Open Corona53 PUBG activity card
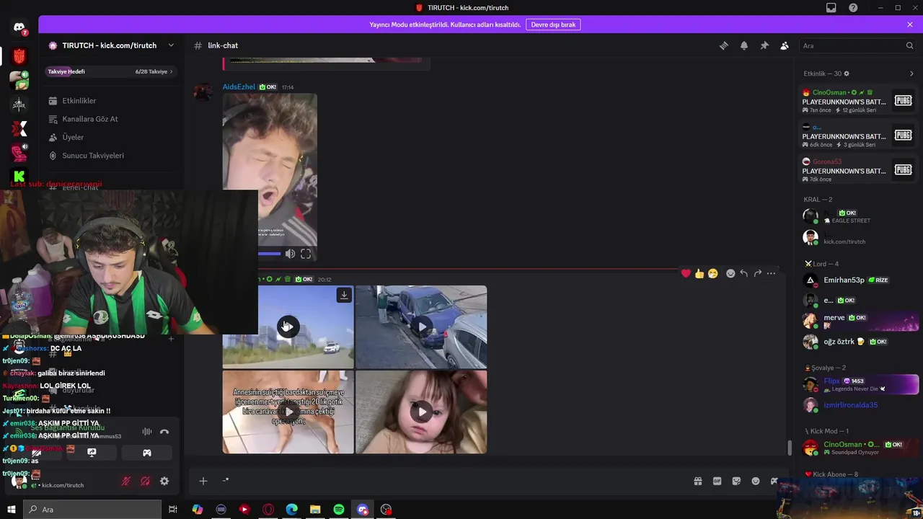Image resolution: width=923 pixels, height=519 pixels. pos(858,170)
